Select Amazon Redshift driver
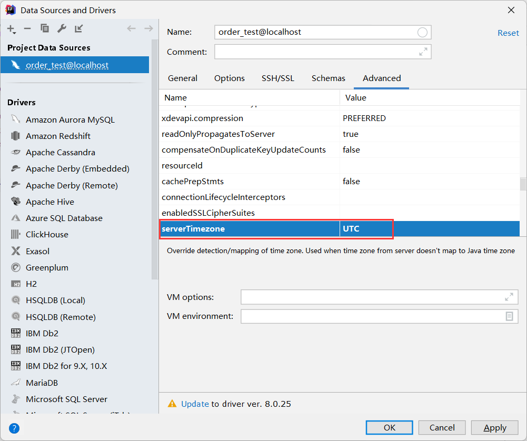The width and height of the screenshot is (527, 441). [x=58, y=136]
